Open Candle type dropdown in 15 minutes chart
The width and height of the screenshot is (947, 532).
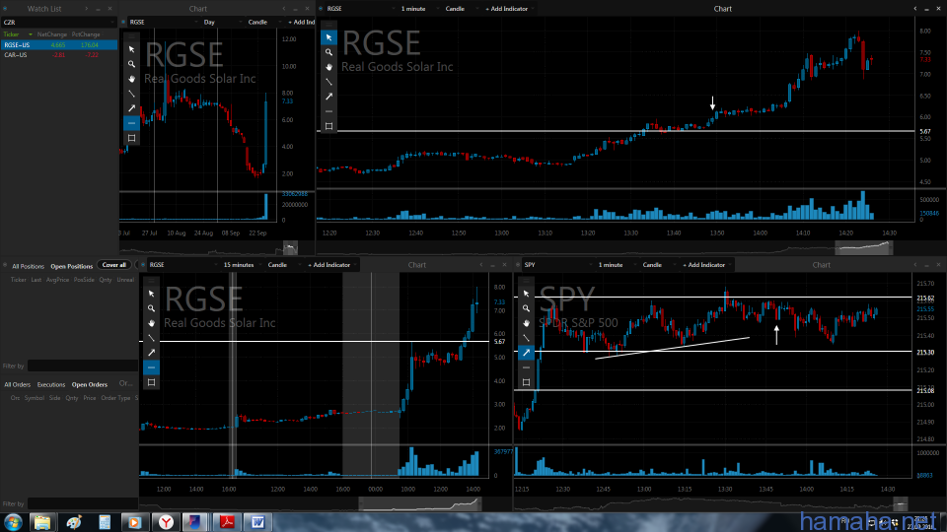click(284, 265)
